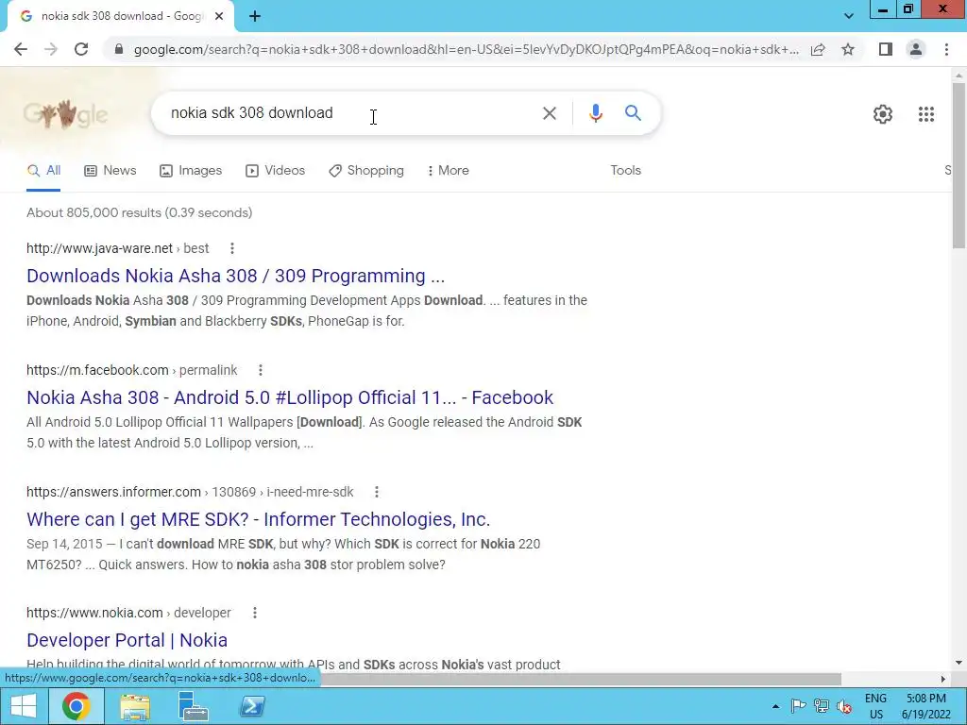Click the About 805,000 results text

point(140,212)
